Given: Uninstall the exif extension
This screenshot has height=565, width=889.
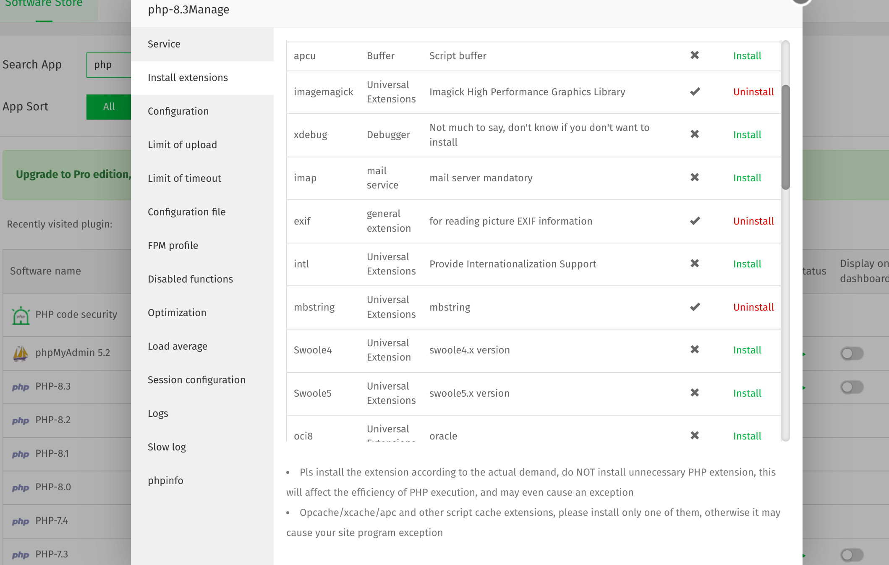Looking at the screenshot, I should 753,221.
